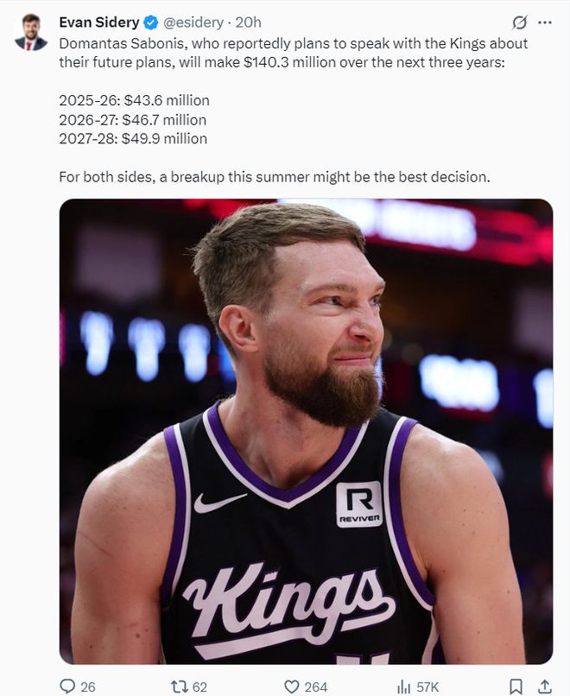Click the Evan Sidery display name
Image resolution: width=570 pixels, height=696 pixels.
pos(99,22)
